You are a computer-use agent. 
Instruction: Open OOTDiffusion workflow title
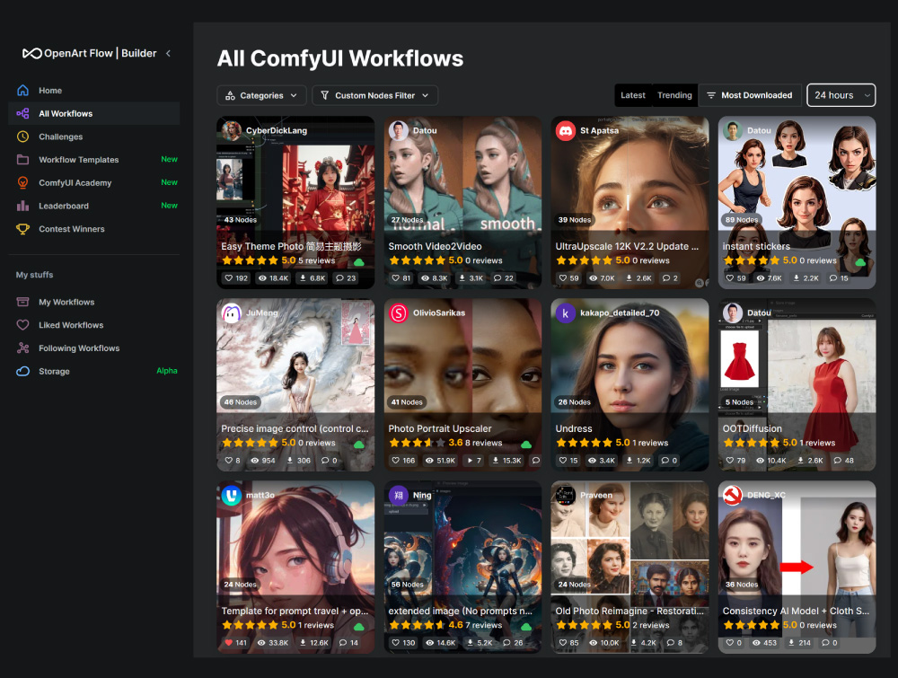(x=752, y=428)
